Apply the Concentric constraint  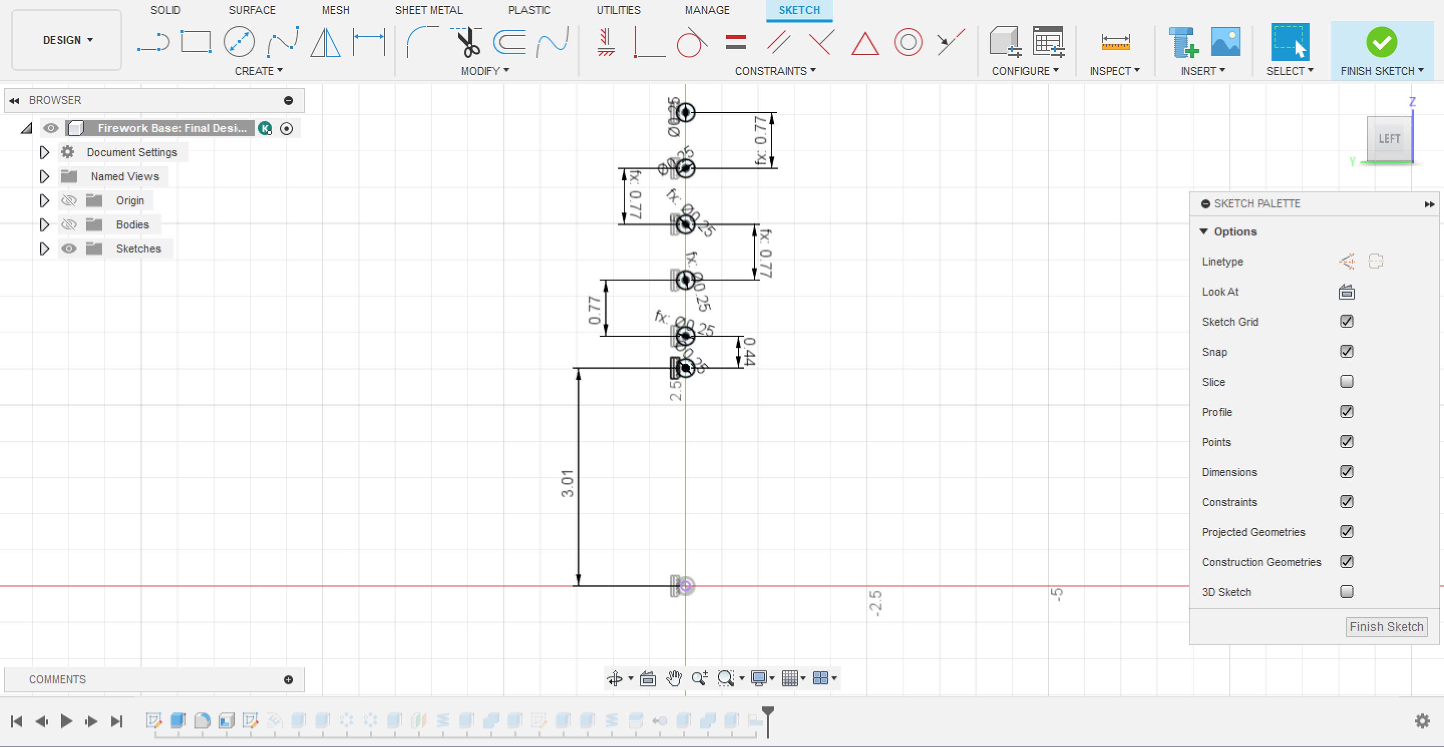[x=908, y=43]
